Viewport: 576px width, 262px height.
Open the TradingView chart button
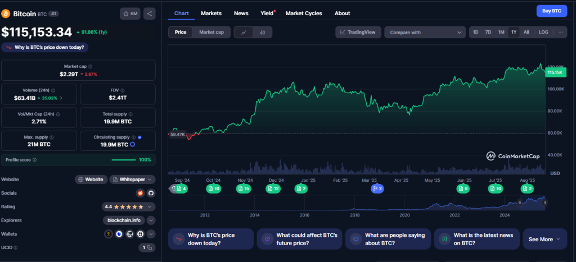tap(359, 33)
